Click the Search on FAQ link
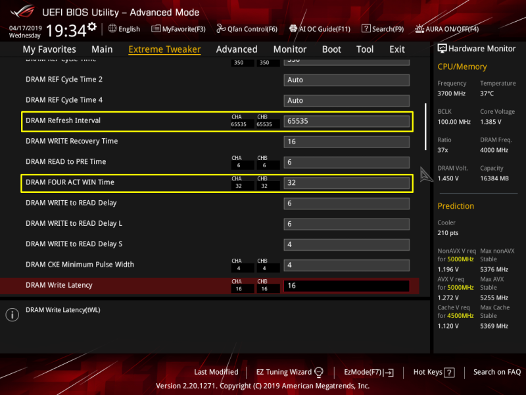Image resolution: width=526 pixels, height=395 pixels. (497, 372)
